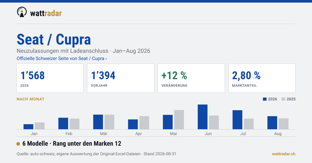This screenshot has height=163, width=312.
Task: Click the Jan axis label
Action: (34, 134)
